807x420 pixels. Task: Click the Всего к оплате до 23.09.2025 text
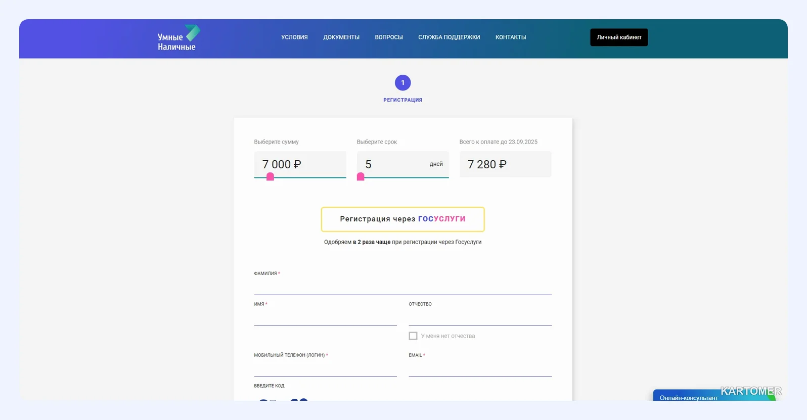tap(498, 142)
